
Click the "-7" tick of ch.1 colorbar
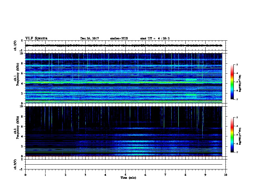237,99
